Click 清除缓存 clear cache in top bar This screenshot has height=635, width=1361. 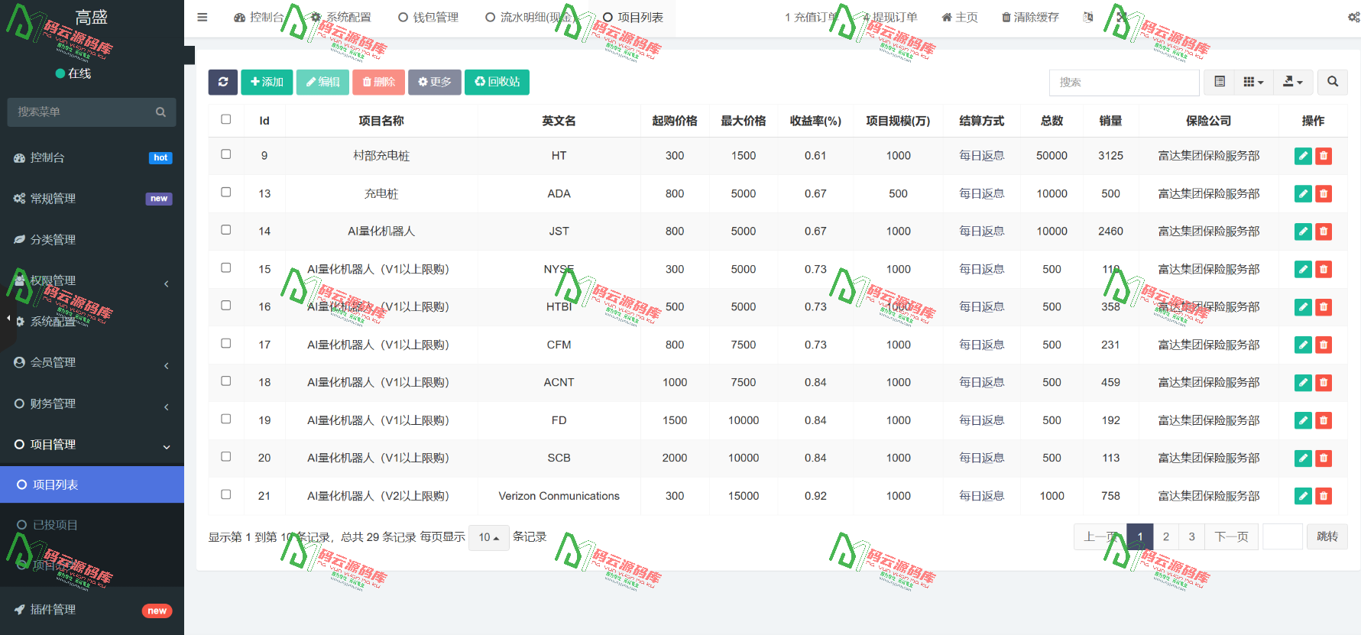pyautogui.click(x=1030, y=17)
